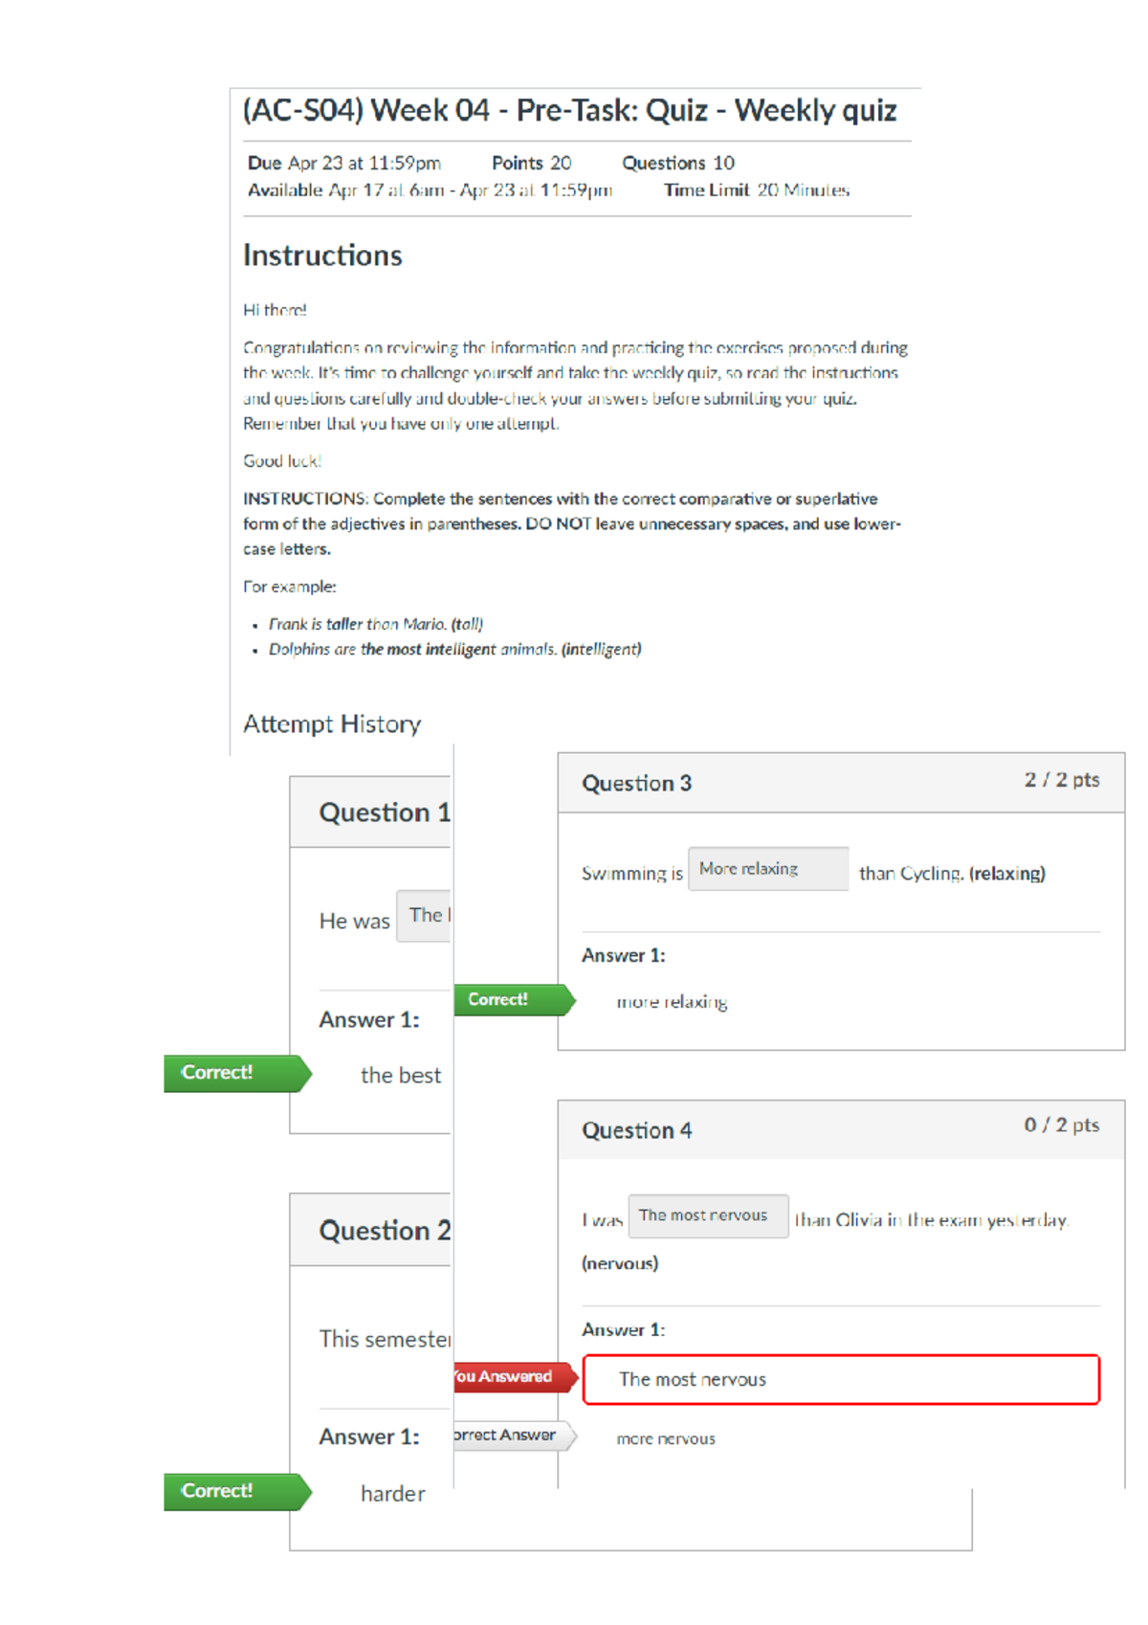1148x1625 pixels.
Task: Click the Attempt History heading
Action: coord(332,724)
